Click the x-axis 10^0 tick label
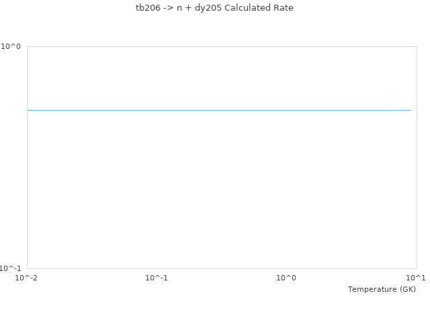Screen dimensions: 430x322 (286, 278)
